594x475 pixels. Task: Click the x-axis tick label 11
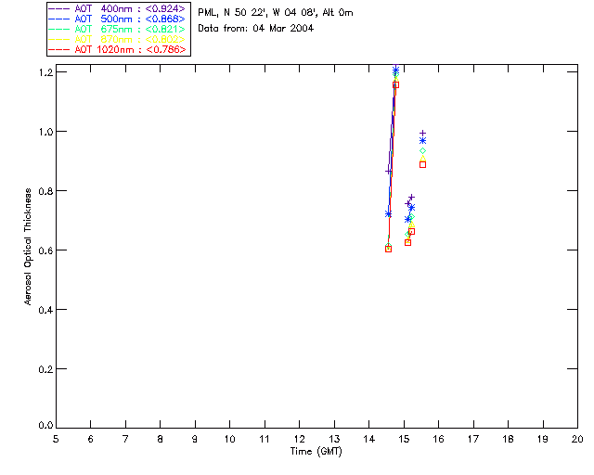pyautogui.click(x=265, y=439)
